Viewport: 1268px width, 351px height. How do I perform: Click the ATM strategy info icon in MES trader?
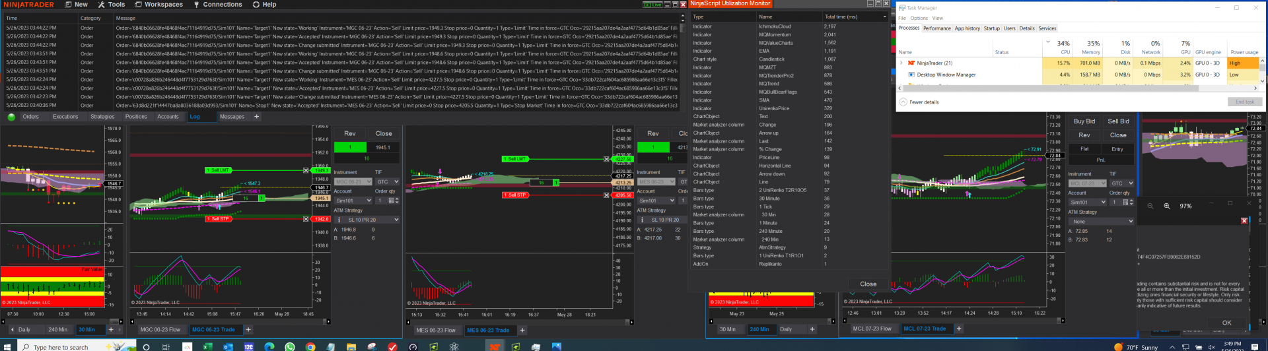642,220
